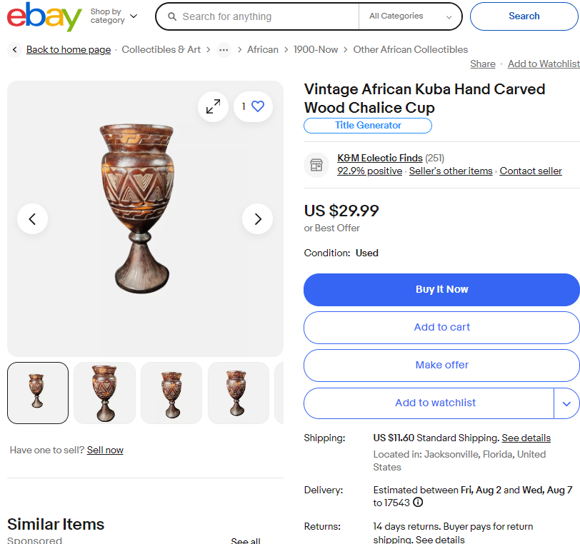Open K&M Eclectic Finds seller link
The height and width of the screenshot is (544, 580).
(379, 158)
